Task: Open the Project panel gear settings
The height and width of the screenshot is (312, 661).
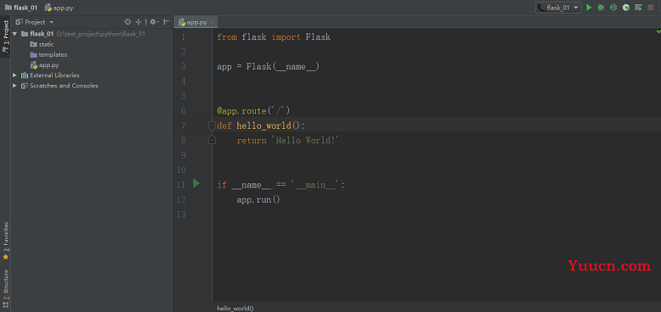Action: tap(154, 22)
